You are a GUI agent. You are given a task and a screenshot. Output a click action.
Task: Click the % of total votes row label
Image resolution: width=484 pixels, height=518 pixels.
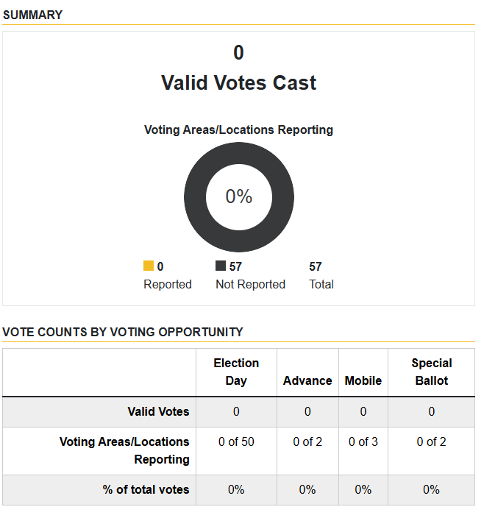(146, 489)
